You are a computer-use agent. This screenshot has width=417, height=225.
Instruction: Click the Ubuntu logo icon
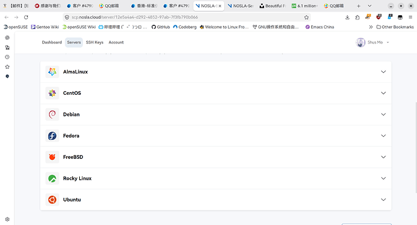(52, 200)
